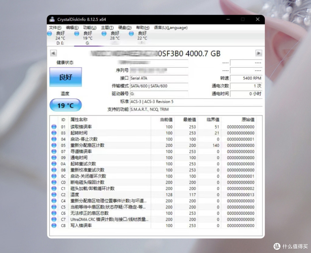Open the 功能(U) menu
Viewport: 311px width, 253px height.
tap(90, 28)
